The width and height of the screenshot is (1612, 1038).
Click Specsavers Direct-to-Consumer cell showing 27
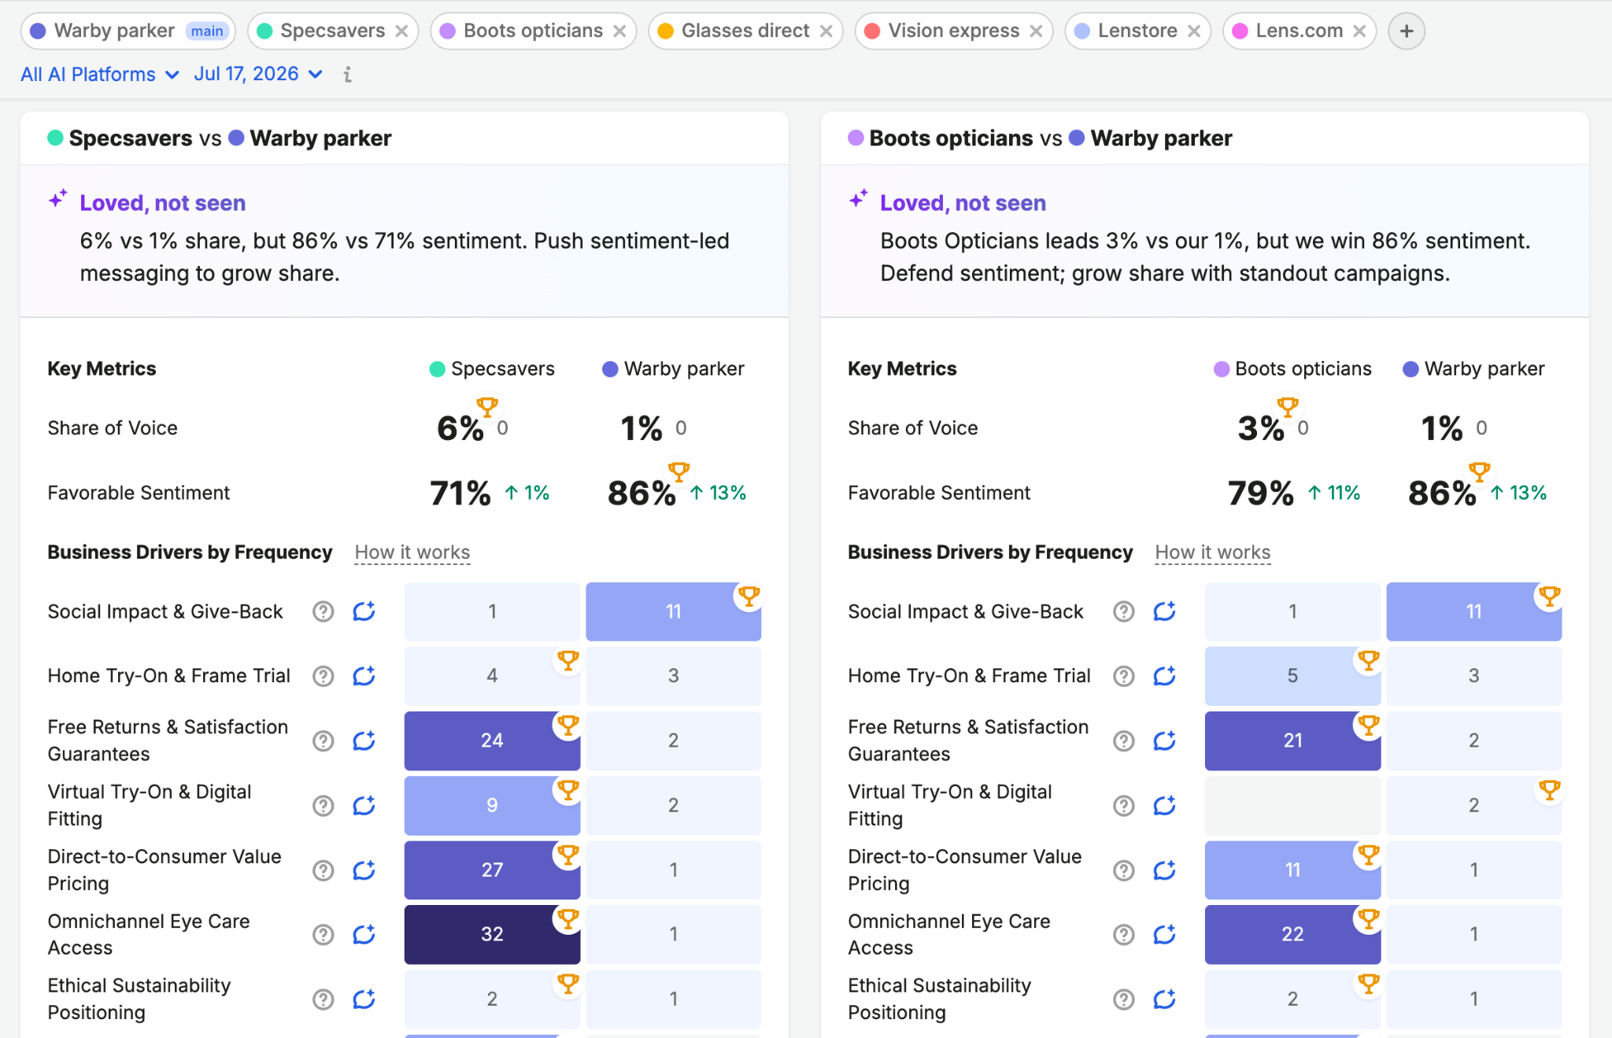(492, 870)
